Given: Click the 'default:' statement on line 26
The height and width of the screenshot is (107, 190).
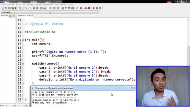Looking at the screenshot, I should 87,80.
